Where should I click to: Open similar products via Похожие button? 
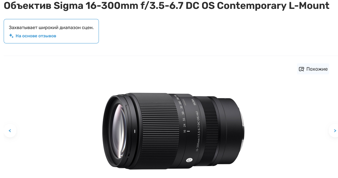click(x=313, y=69)
